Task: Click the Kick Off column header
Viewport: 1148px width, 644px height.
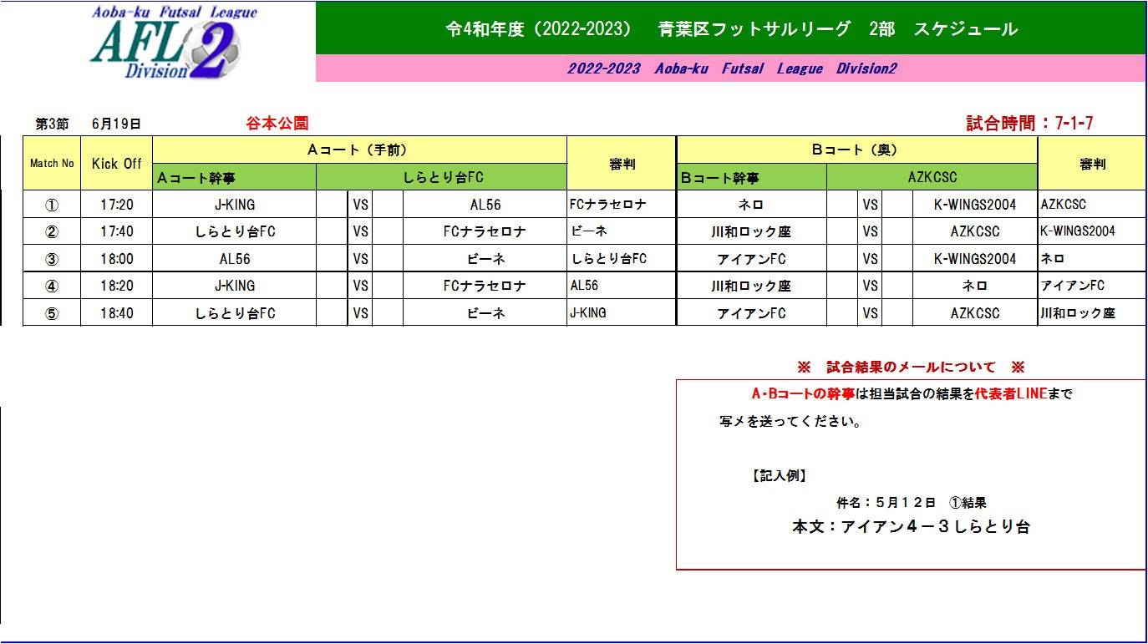Action: click(116, 164)
